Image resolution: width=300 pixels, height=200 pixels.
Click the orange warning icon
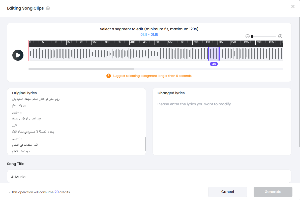tap(108, 76)
